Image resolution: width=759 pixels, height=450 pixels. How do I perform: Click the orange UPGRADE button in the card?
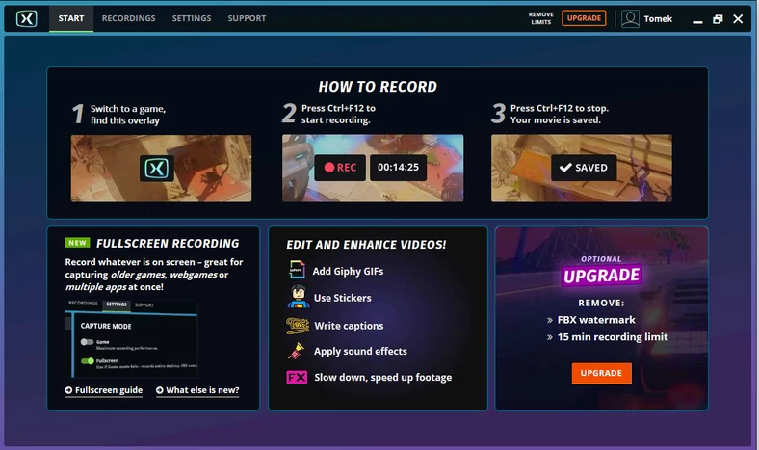pyautogui.click(x=601, y=373)
